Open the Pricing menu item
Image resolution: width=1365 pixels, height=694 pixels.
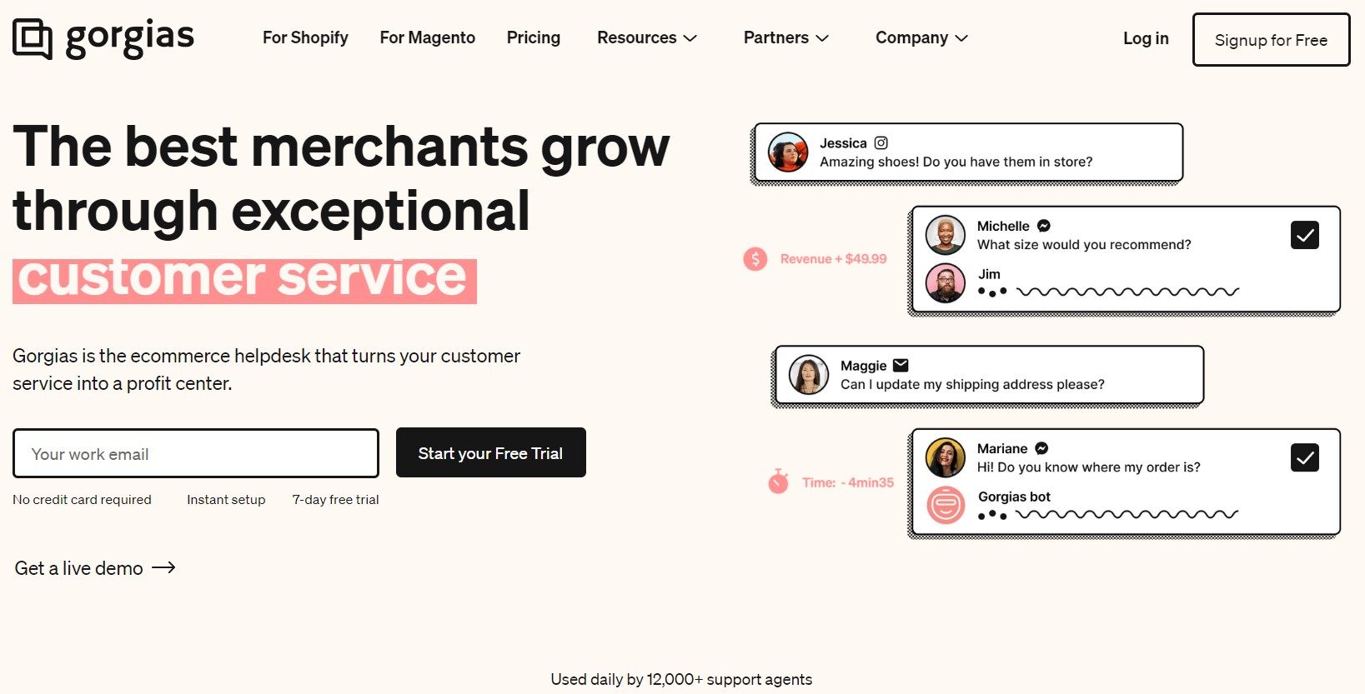tap(534, 38)
